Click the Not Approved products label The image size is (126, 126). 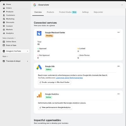44,55
